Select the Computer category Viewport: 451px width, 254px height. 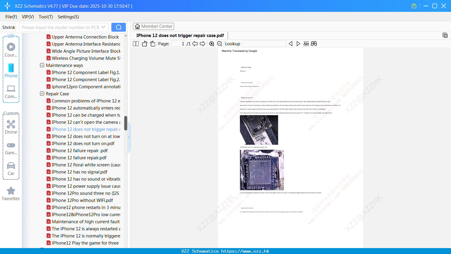coord(11,92)
